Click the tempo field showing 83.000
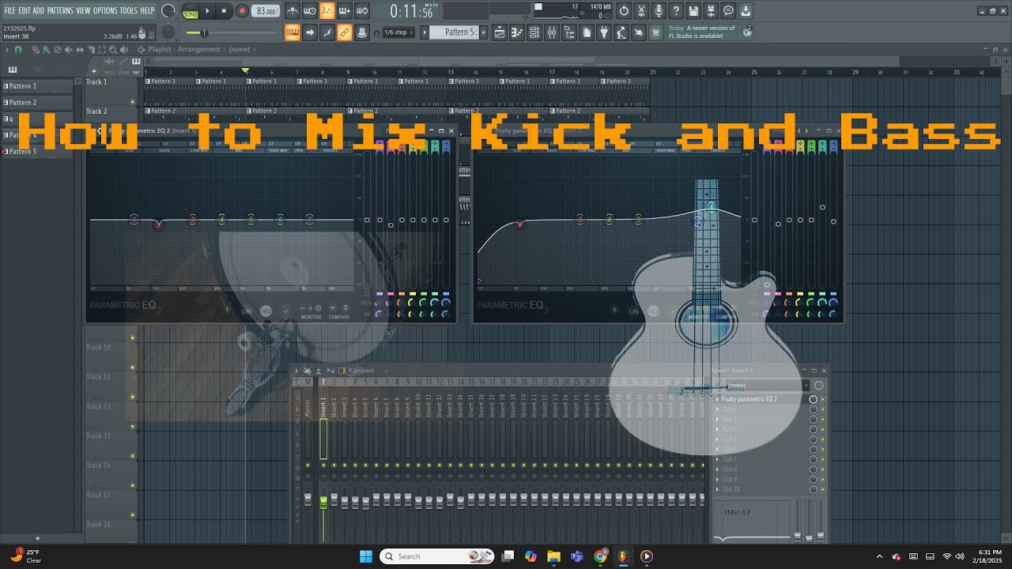 pyautogui.click(x=266, y=11)
